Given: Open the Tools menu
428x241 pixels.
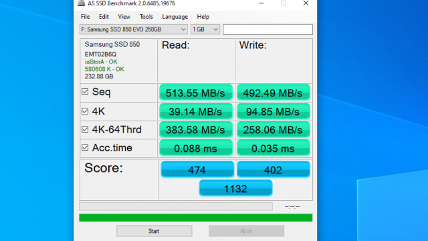Looking at the screenshot, I should [146, 17].
